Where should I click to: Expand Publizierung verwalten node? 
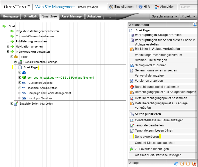pyautogui.click(x=8, y=41)
